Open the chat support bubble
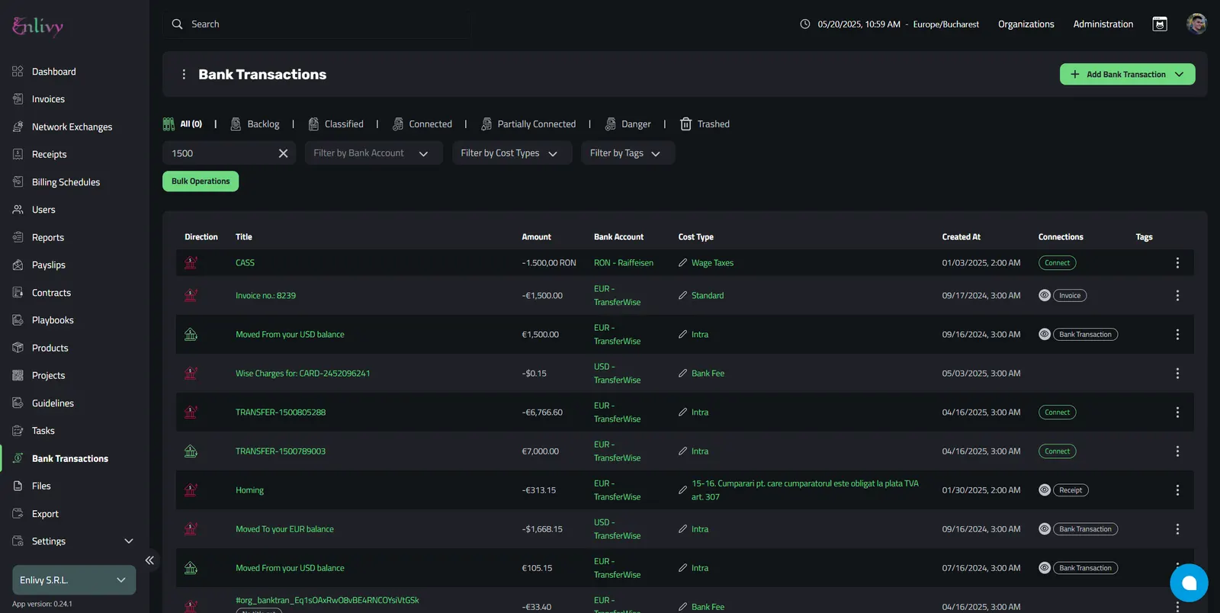 click(x=1189, y=583)
